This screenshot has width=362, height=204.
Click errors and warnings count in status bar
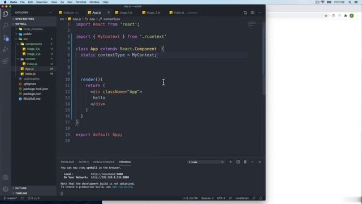click(33, 198)
